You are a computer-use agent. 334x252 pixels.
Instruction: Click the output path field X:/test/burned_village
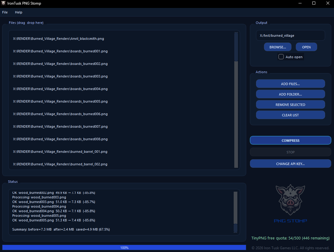click(290, 36)
